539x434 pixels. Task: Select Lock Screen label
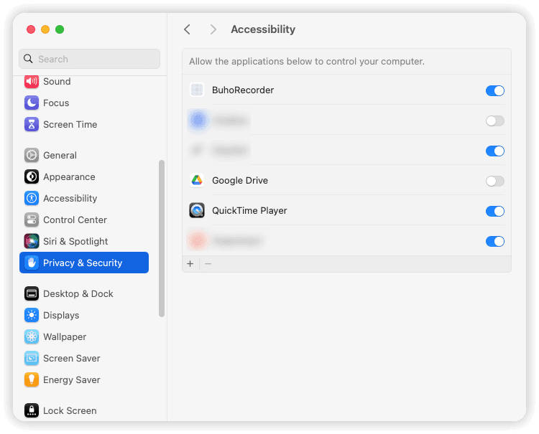click(x=70, y=411)
